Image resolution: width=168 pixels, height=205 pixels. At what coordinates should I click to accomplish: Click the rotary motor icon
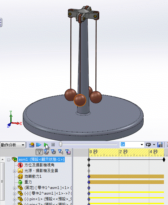click(x=20, y=177)
